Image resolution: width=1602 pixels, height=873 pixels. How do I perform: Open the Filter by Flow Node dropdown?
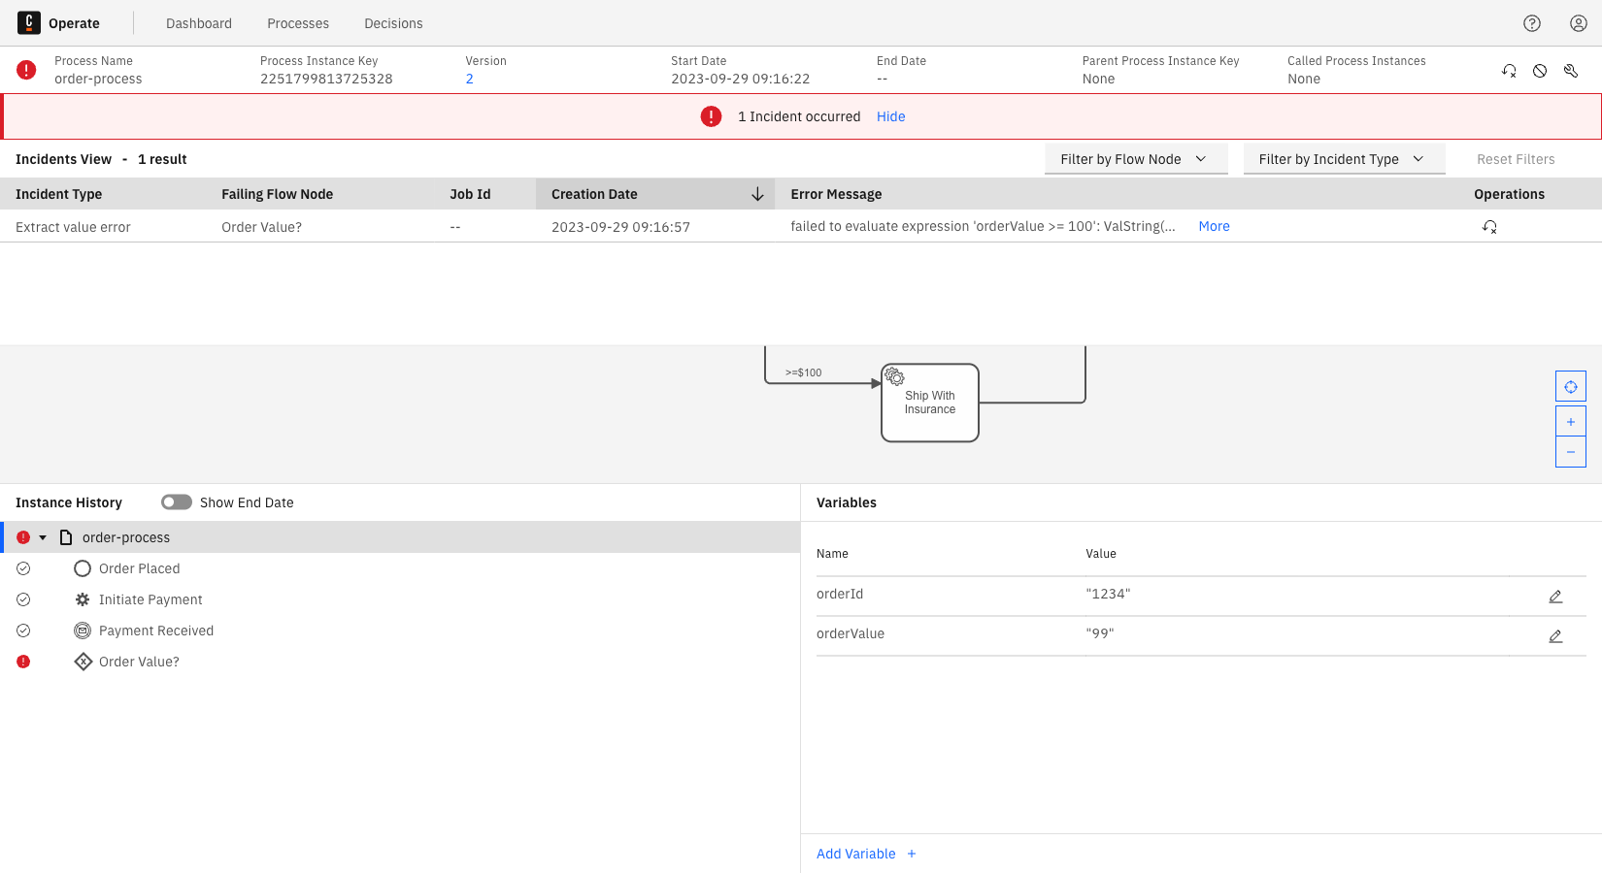1136,158
